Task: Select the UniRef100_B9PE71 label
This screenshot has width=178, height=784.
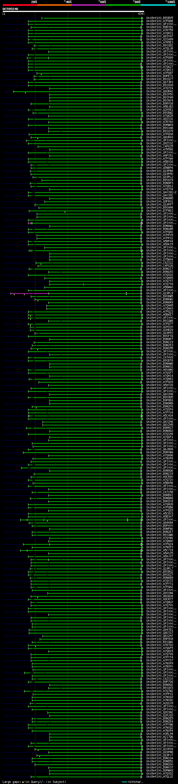Action: pos(159,76)
